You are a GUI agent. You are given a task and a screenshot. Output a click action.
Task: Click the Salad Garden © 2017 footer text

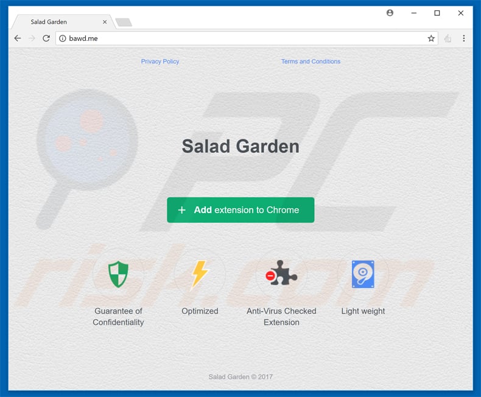pyautogui.click(x=240, y=377)
